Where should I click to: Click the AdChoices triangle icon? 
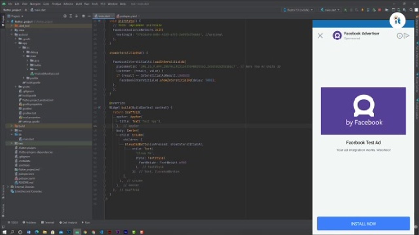(x=406, y=36)
